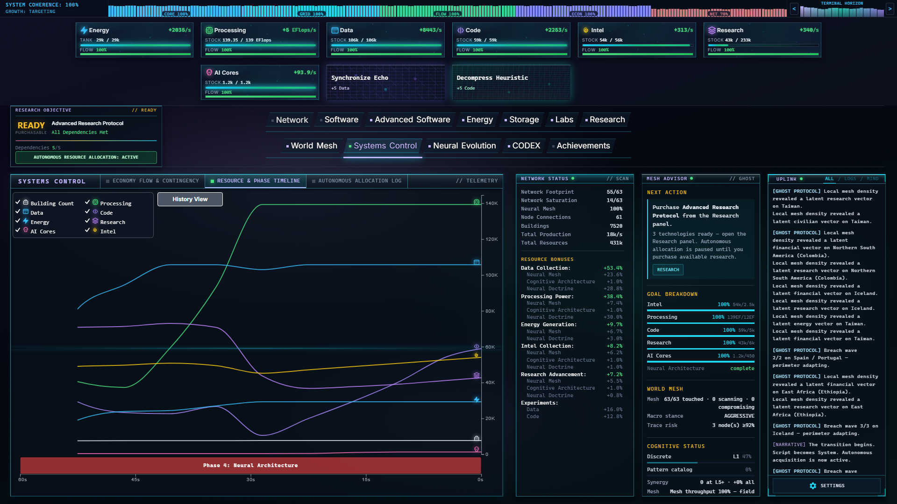Click the History View button
Image resolution: width=897 pixels, height=504 pixels.
[x=190, y=199]
